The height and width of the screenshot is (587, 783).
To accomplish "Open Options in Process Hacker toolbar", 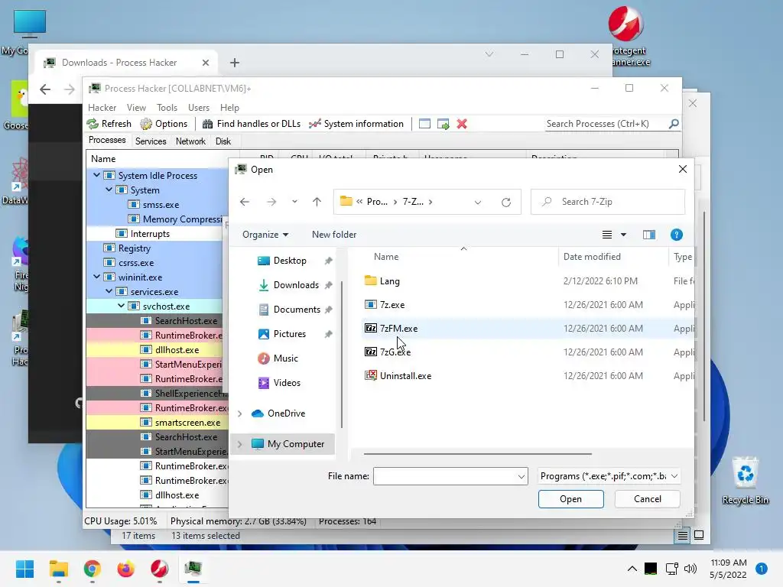I will coord(164,124).
